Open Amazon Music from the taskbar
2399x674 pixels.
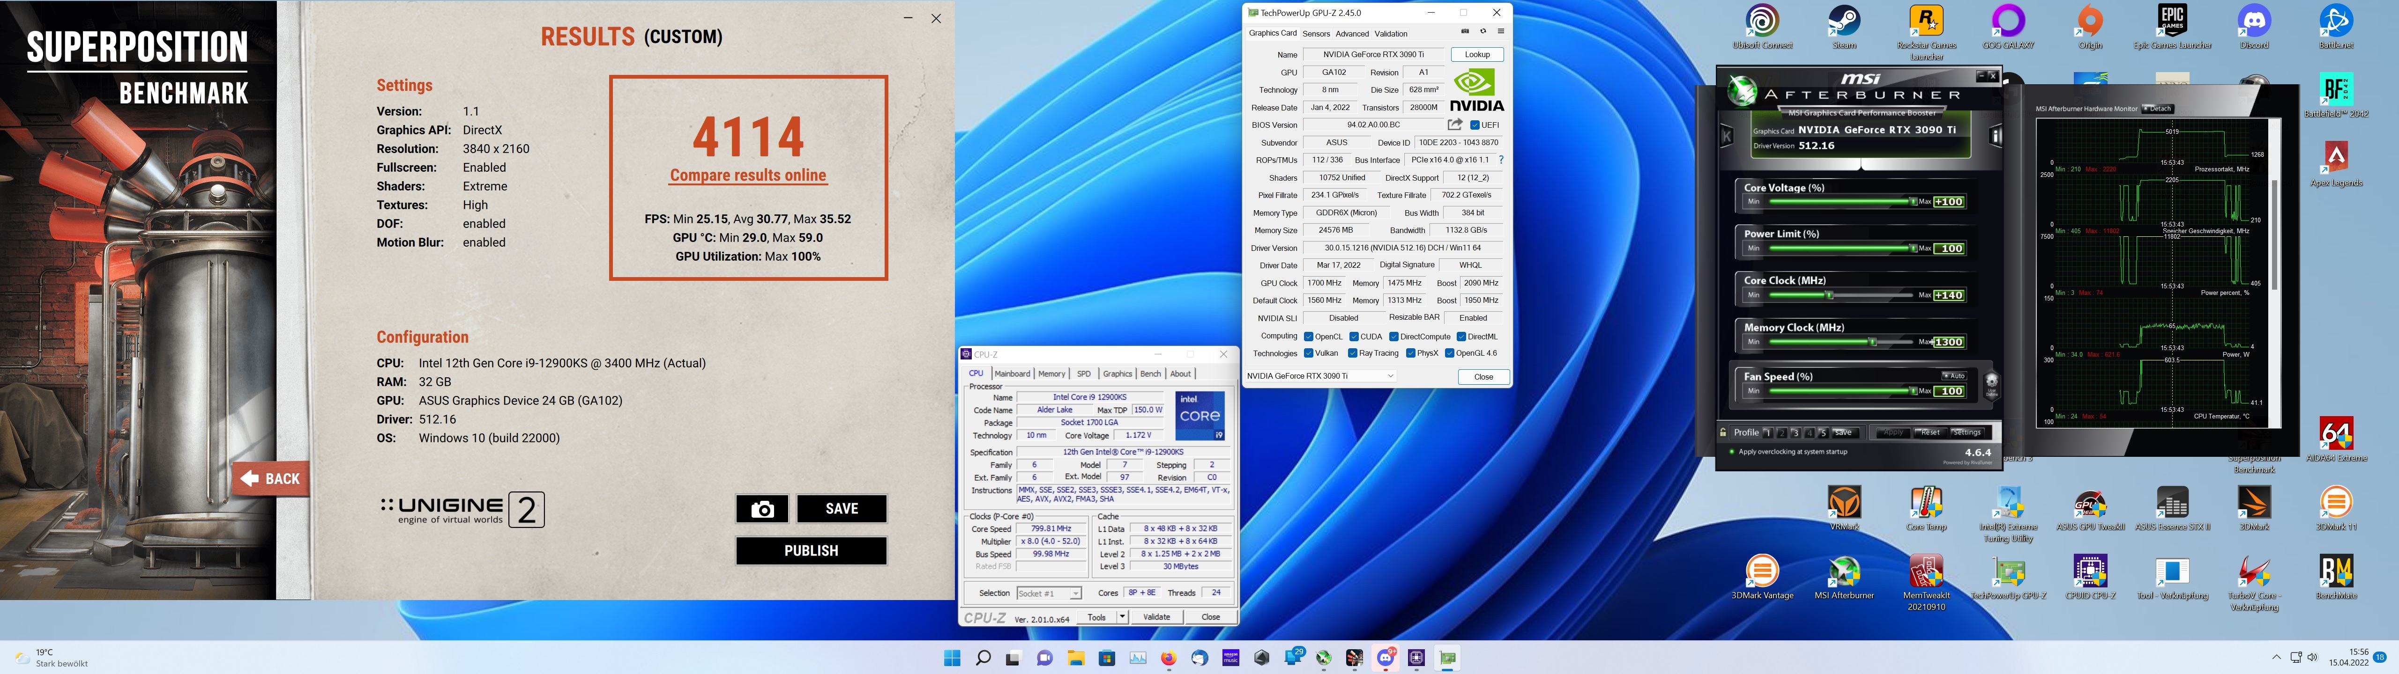[x=1231, y=658]
